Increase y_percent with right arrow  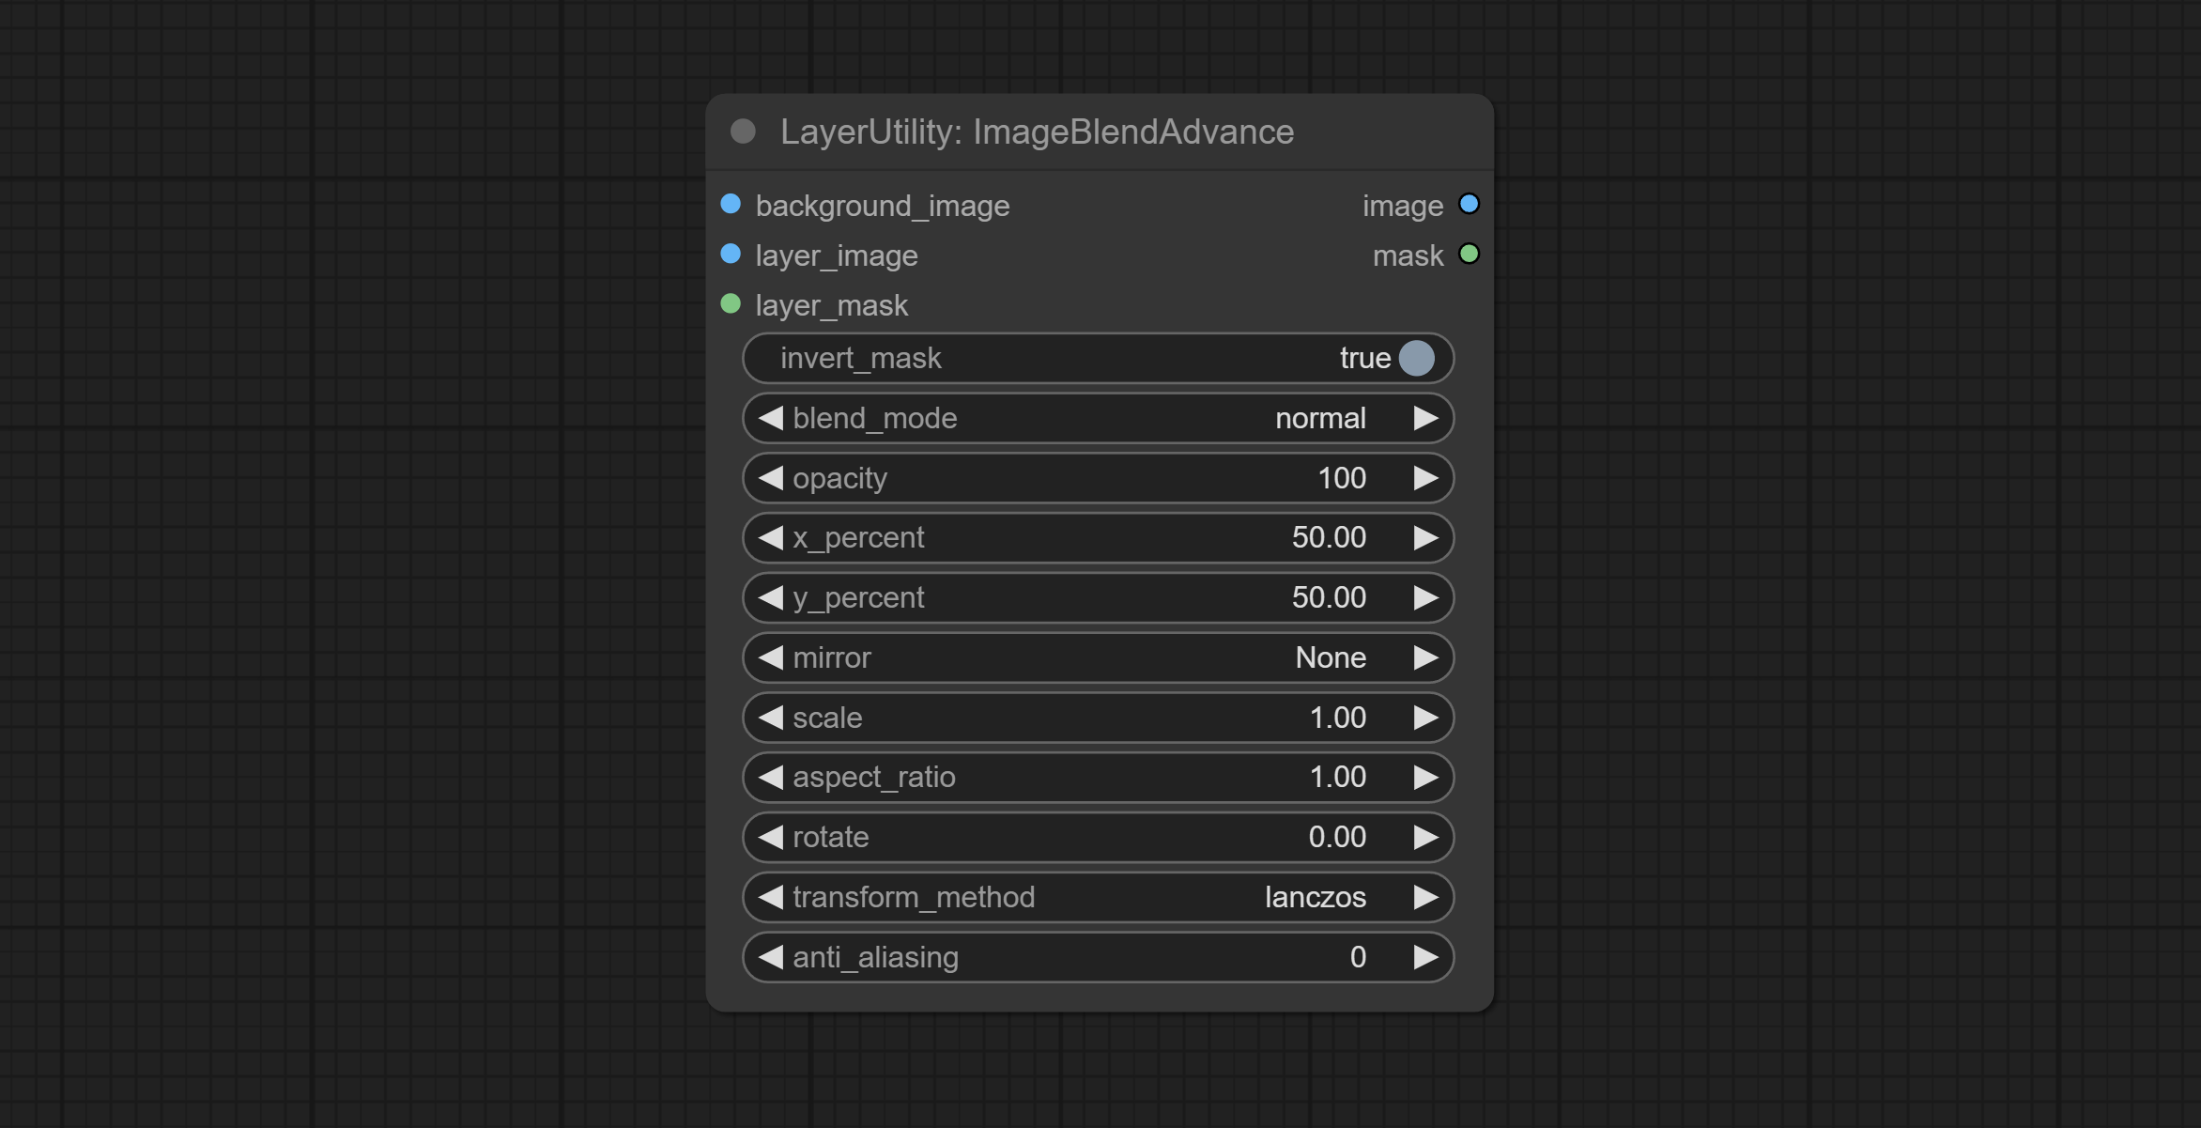point(1425,597)
